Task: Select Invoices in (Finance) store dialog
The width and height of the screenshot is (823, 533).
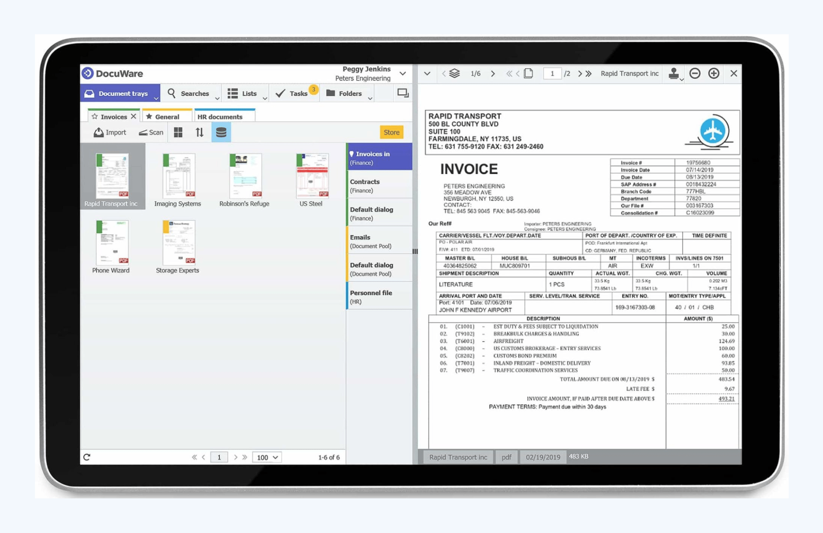Action: coord(379,157)
